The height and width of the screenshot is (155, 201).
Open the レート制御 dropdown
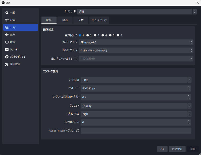(x=136, y=80)
